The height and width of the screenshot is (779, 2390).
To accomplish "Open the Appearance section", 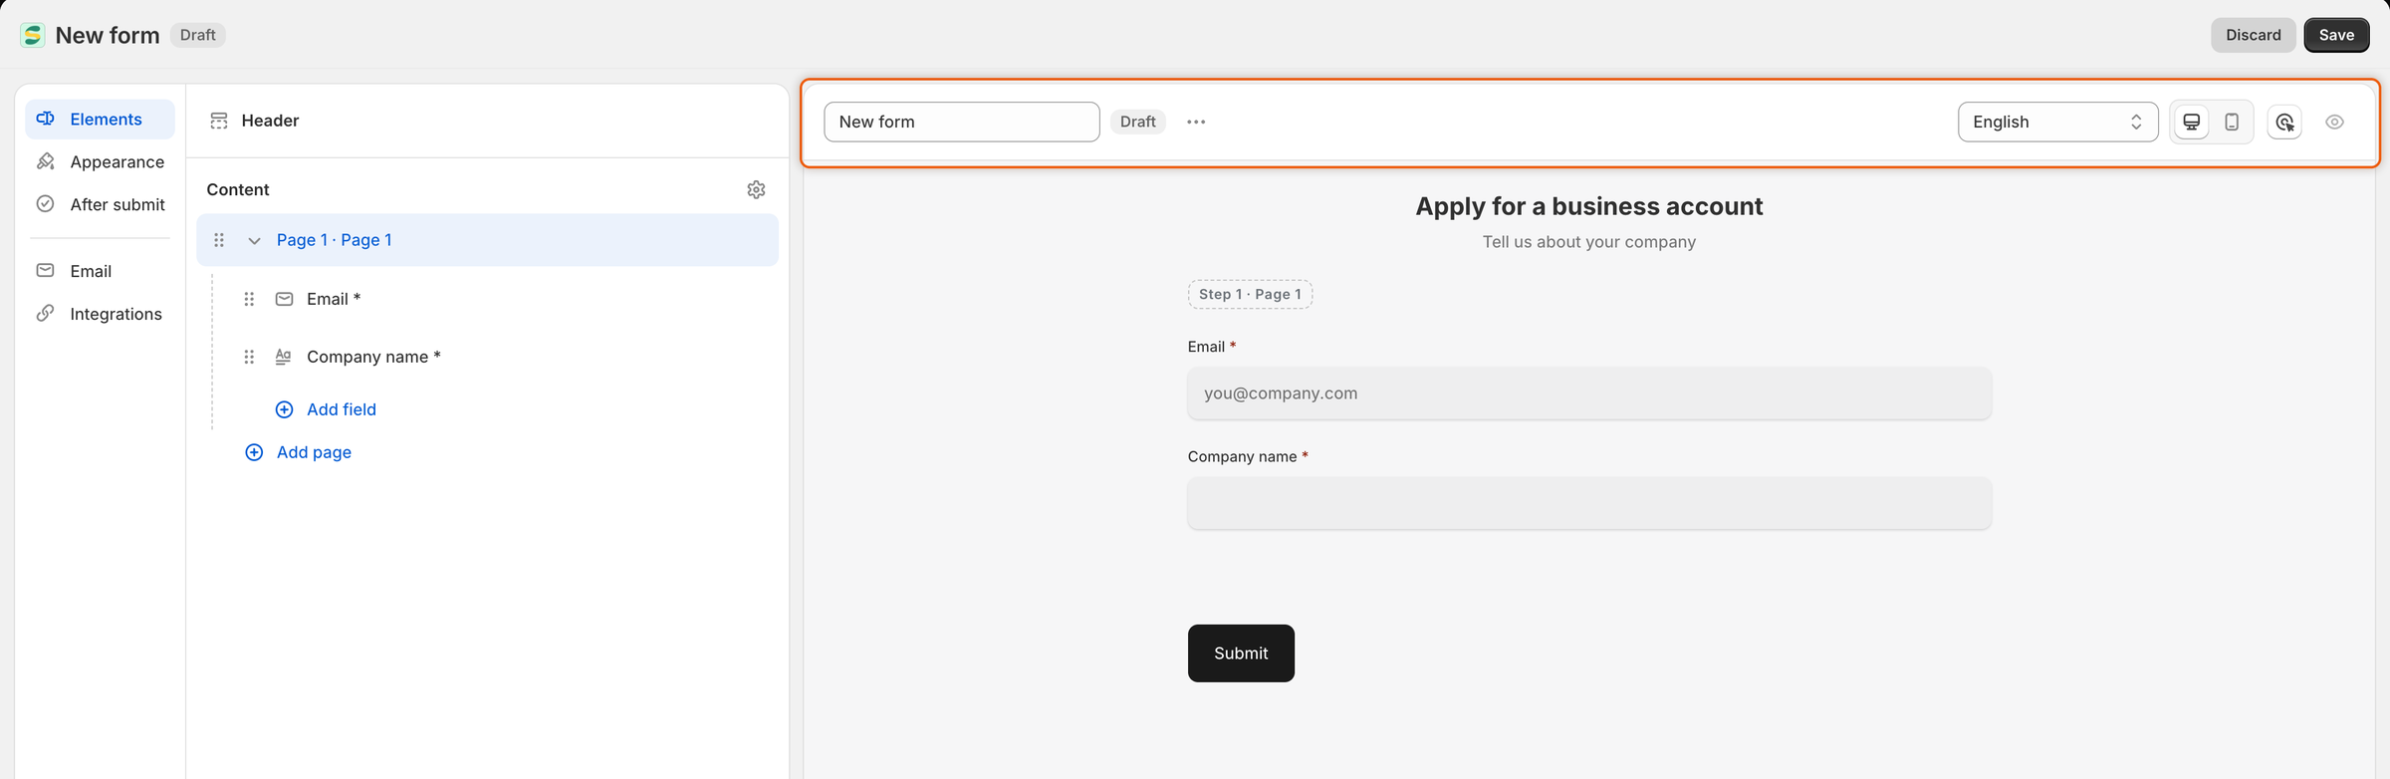I will 100,161.
